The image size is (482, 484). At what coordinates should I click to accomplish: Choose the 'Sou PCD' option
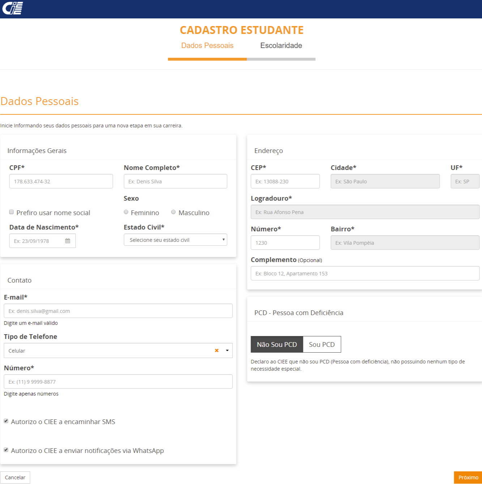tap(322, 345)
